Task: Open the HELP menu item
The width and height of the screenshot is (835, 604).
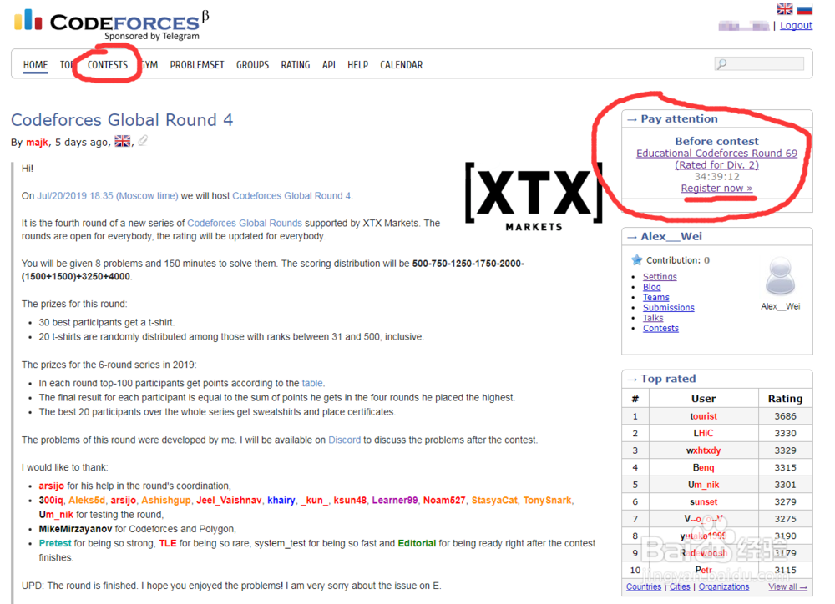Action: 358,65
